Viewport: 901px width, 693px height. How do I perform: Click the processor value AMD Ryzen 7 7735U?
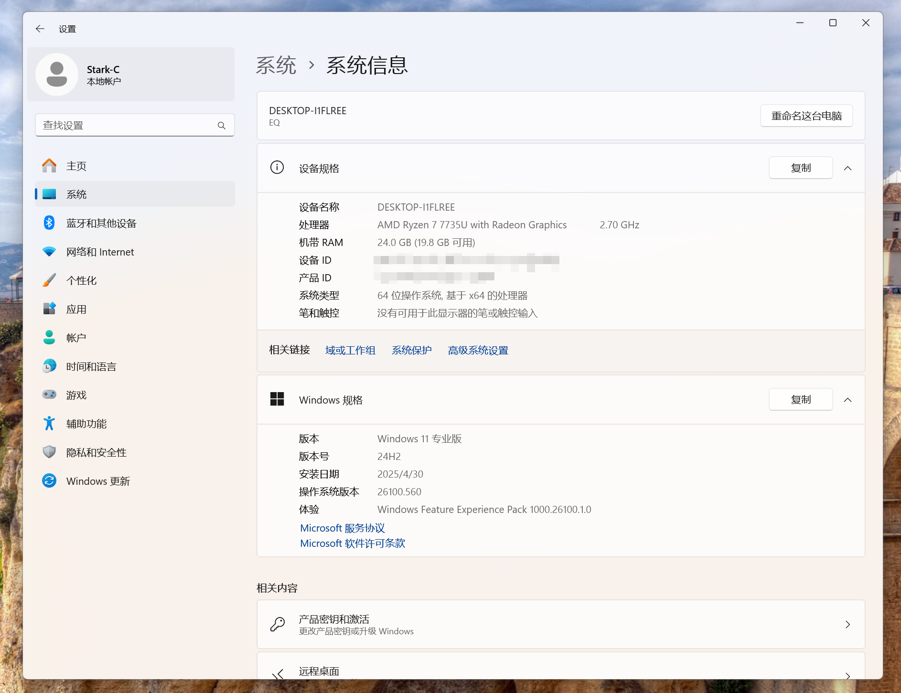(472, 224)
